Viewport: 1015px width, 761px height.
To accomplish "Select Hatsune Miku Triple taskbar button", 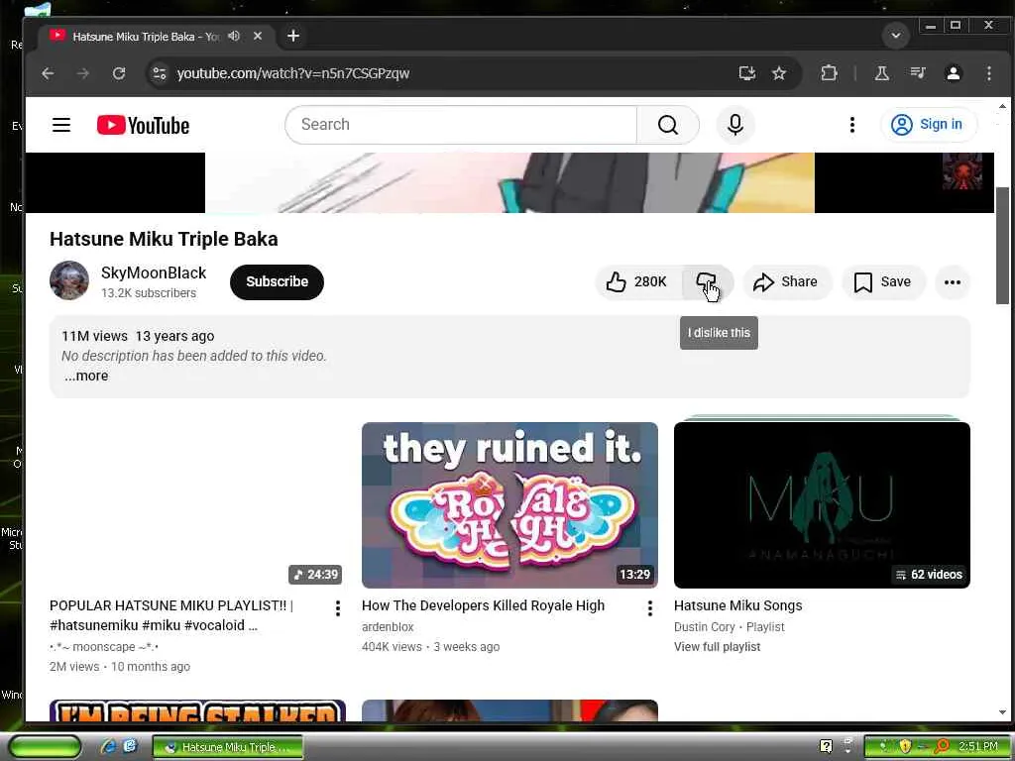I will pos(228,747).
